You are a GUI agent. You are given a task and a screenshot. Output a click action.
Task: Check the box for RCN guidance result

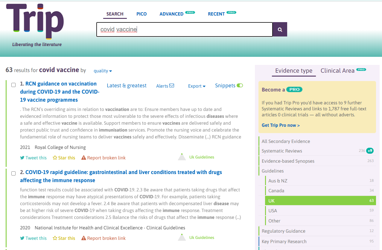tap(13, 85)
